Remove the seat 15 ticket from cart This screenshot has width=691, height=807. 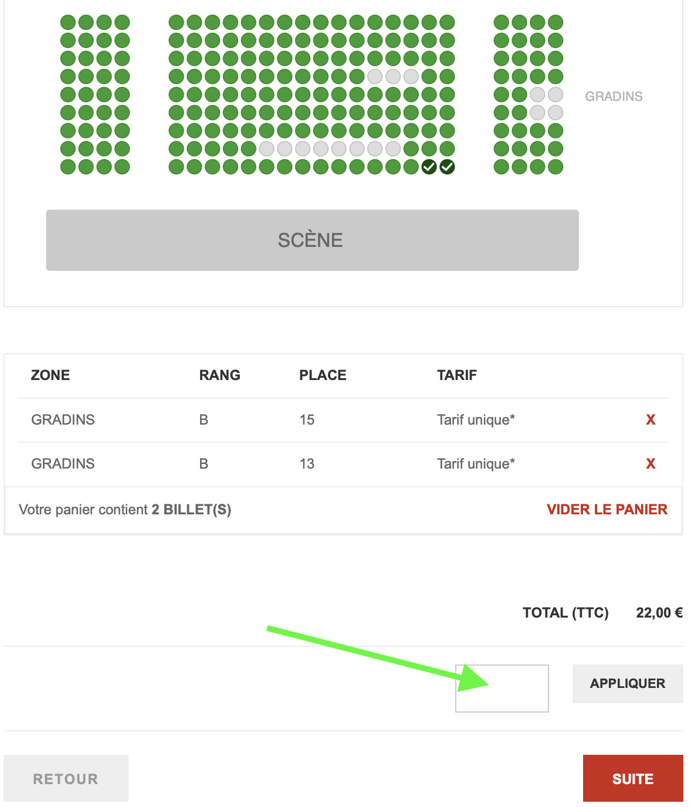[651, 420]
